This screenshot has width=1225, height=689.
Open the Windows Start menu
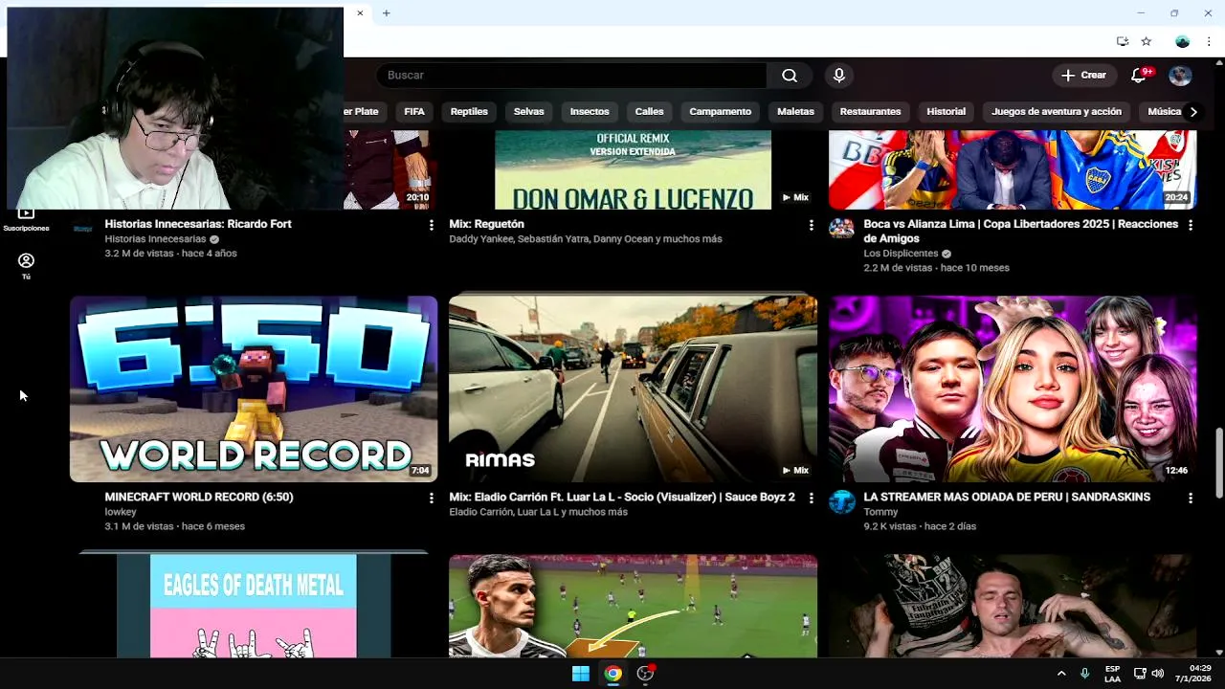[580, 674]
